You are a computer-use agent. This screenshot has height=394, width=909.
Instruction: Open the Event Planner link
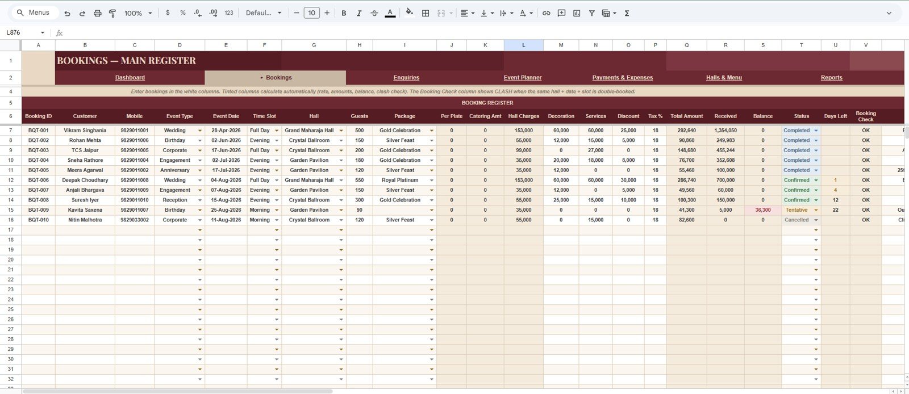point(523,78)
